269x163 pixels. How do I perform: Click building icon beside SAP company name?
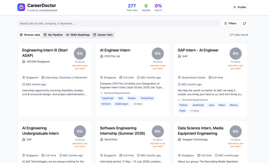pyautogui.click(x=179, y=56)
